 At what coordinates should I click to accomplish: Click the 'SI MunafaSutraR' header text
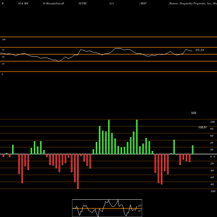click(x=53, y=3)
